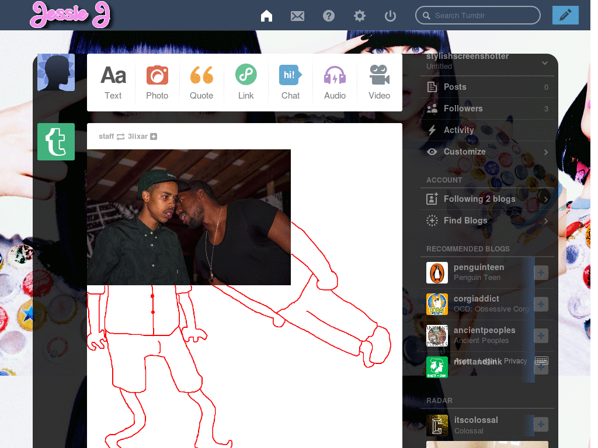Open the inbox envelope icon
The height and width of the screenshot is (448, 598).
(x=297, y=16)
